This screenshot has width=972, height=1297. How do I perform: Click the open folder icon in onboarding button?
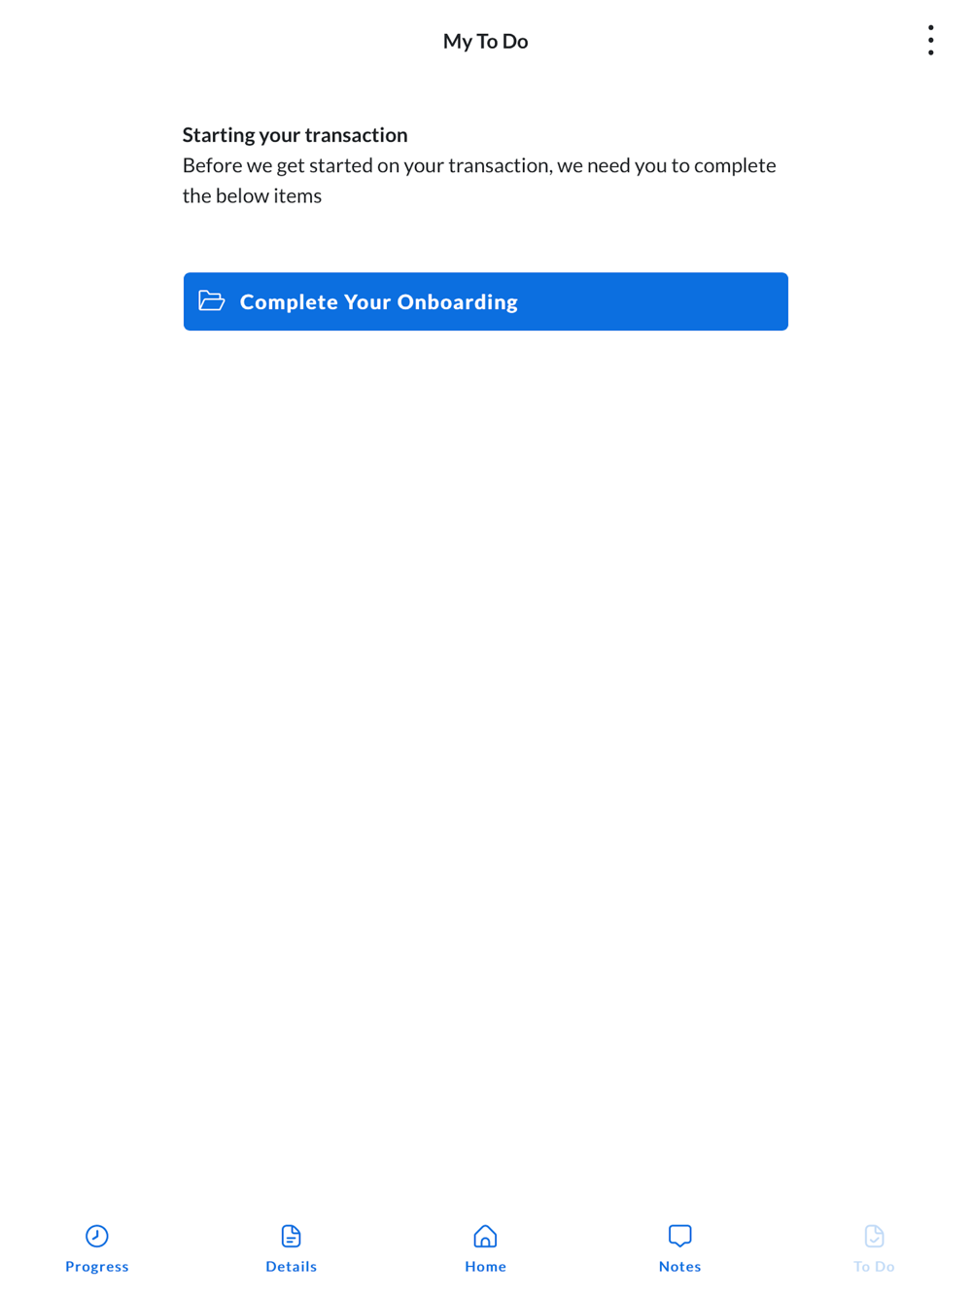point(211,300)
